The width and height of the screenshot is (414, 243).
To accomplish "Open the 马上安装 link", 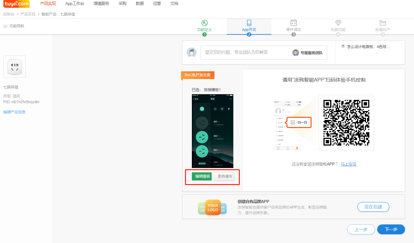I will (348, 164).
